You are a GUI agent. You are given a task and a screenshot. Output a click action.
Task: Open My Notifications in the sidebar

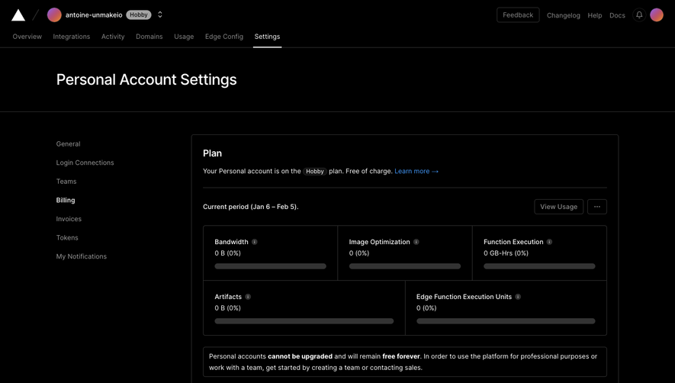coord(82,256)
